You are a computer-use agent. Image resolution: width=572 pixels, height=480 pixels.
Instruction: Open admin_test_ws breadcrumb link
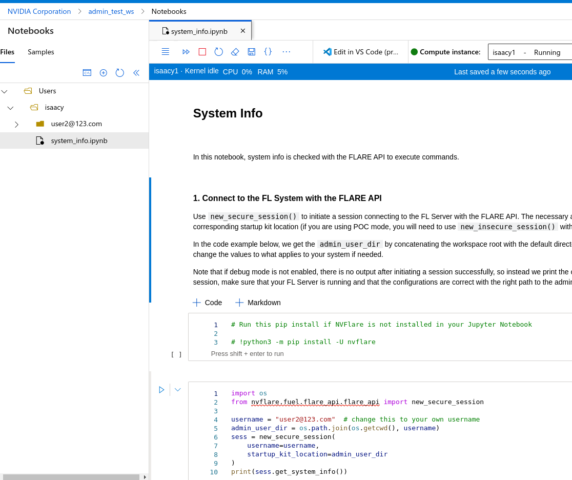tap(111, 11)
